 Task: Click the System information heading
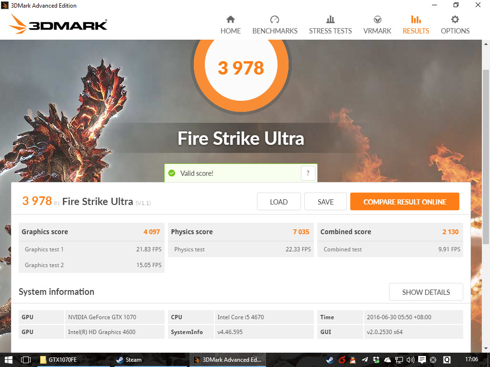coord(56,292)
